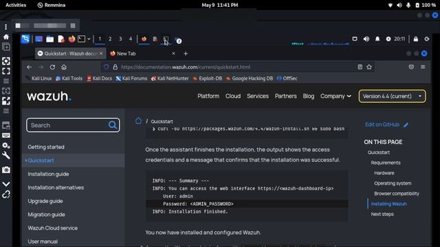Click the Remmina screenshot camera icon
This screenshot has width=440, height=247.
6,170
